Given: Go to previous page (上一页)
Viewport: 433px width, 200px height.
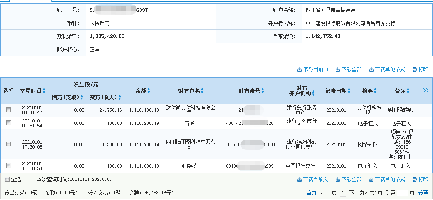Looking at the screenshot, I should pyautogui.click(x=328, y=193).
